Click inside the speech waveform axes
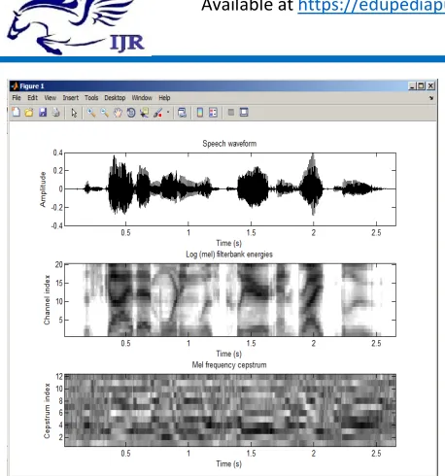This screenshot has width=445, height=476. 230,189
